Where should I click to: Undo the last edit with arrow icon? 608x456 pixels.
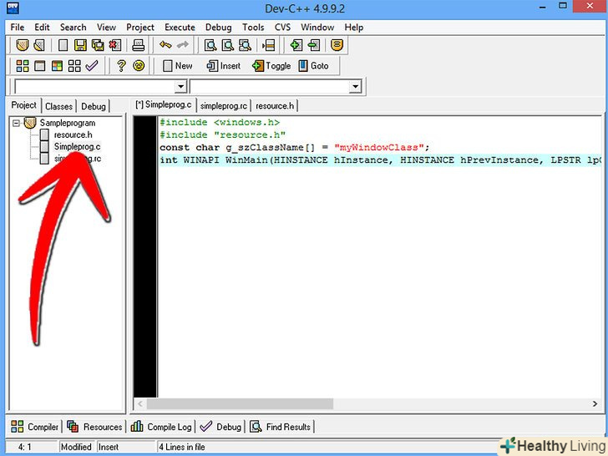click(x=165, y=45)
